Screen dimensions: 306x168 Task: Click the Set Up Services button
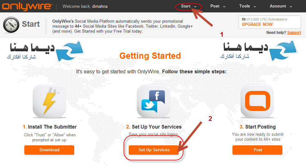pos(154,150)
